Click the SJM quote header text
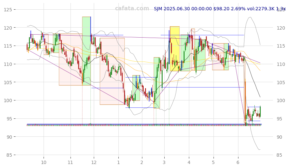Screen dimensions: 289x168 pyautogui.click(x=220, y=9)
